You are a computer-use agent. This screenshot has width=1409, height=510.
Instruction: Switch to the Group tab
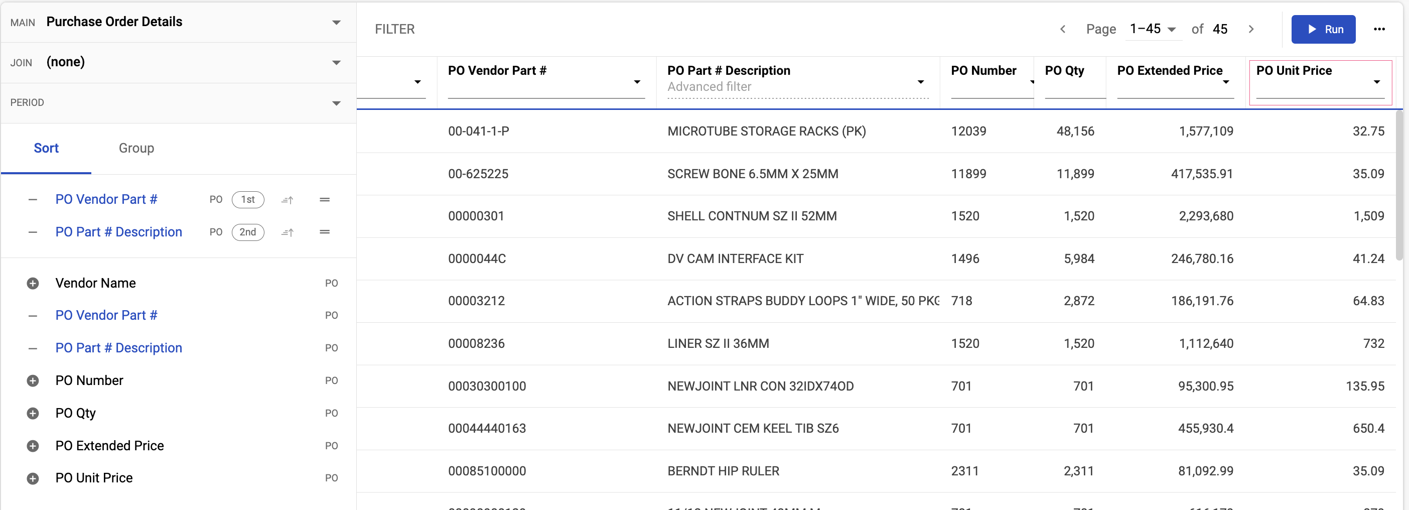[x=136, y=148]
